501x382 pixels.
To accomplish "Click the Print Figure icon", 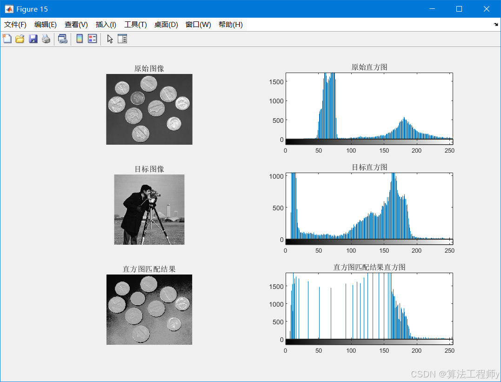I will (46, 39).
